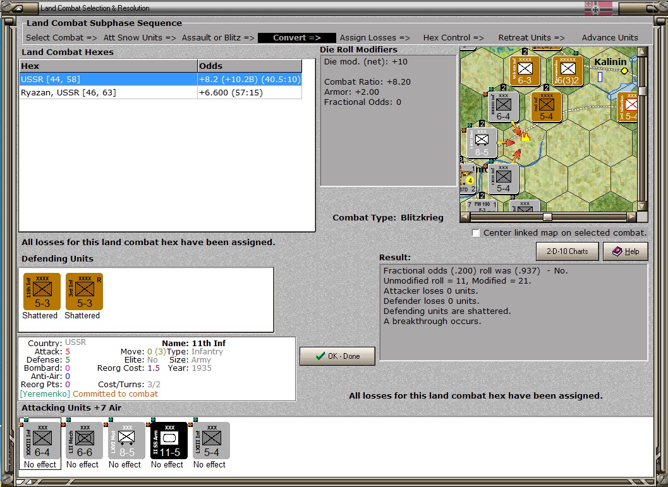Click the OK - Done button
Image resolution: width=668 pixels, height=487 pixels.
click(337, 356)
